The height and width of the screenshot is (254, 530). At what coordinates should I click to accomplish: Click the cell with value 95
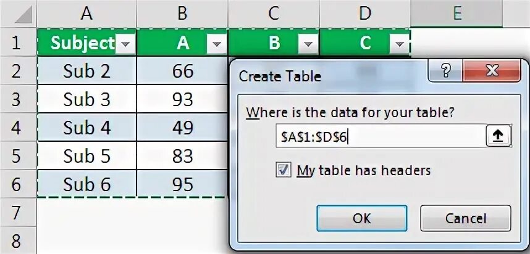[x=182, y=184]
